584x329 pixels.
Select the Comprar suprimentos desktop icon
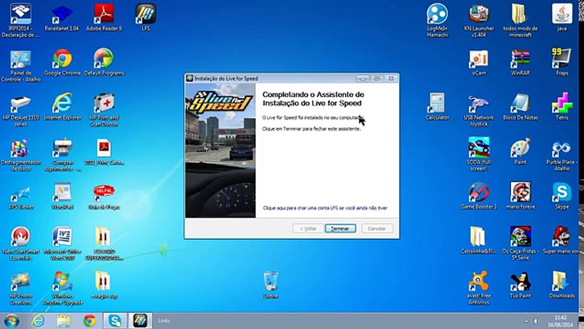point(62,155)
